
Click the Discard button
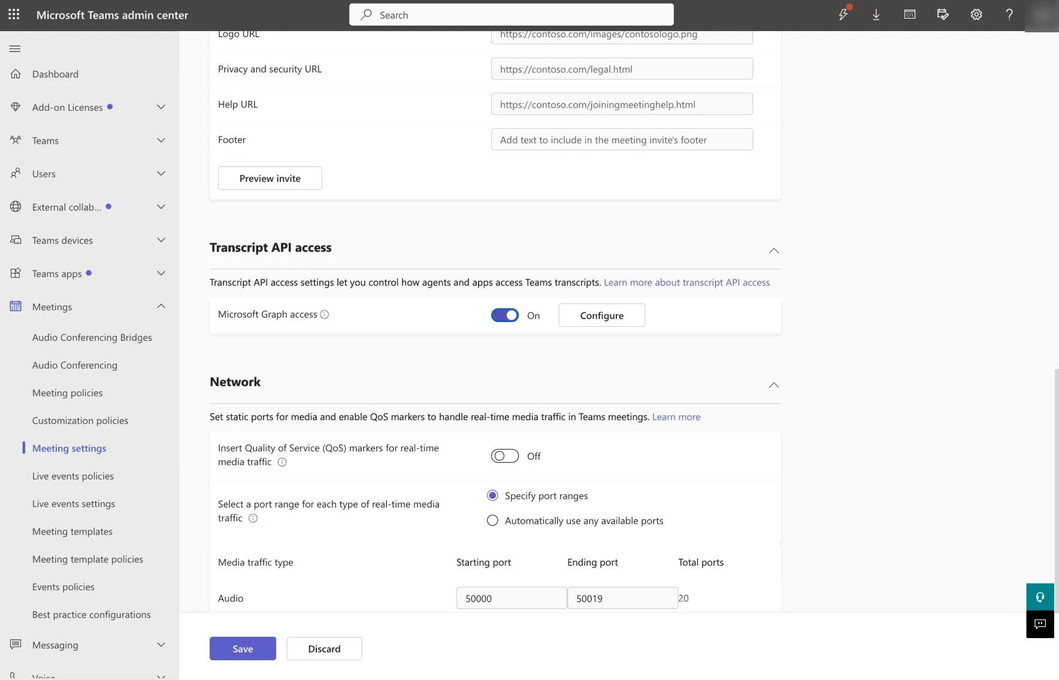[x=324, y=649]
